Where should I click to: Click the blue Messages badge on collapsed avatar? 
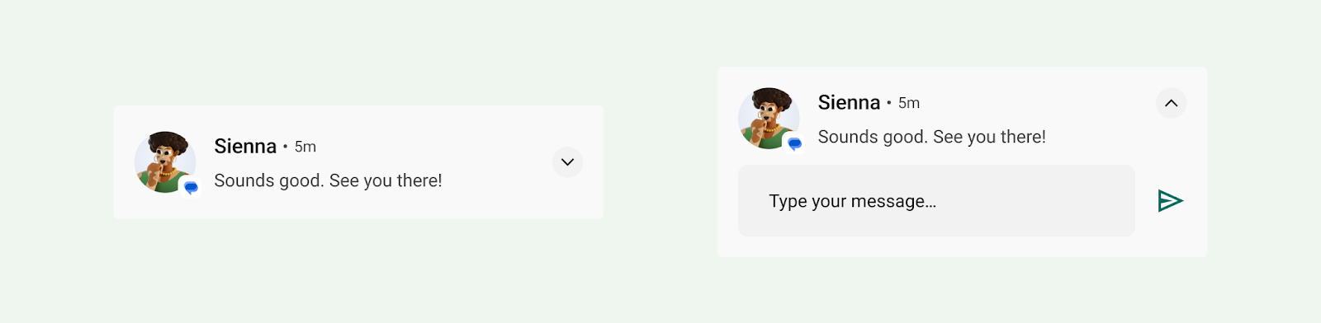pyautogui.click(x=191, y=188)
